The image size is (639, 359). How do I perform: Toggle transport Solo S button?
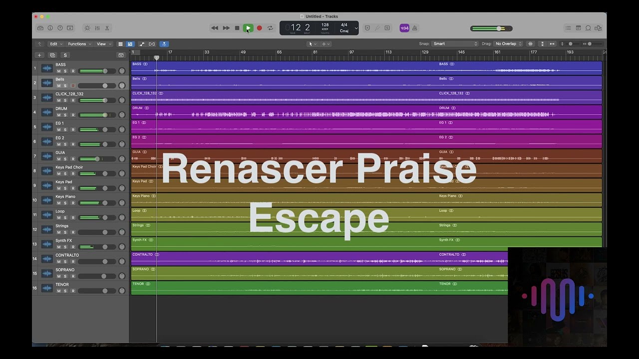pyautogui.click(x=387, y=28)
